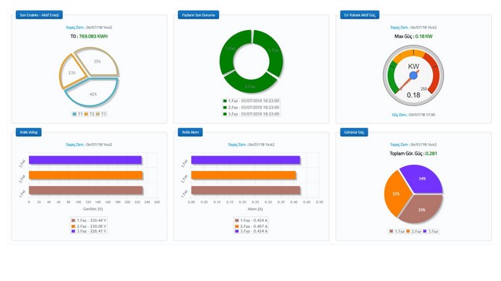Toggle T1 legend swatch in energy pie
Screen dimensions: 501x281
pyautogui.click(x=75, y=114)
